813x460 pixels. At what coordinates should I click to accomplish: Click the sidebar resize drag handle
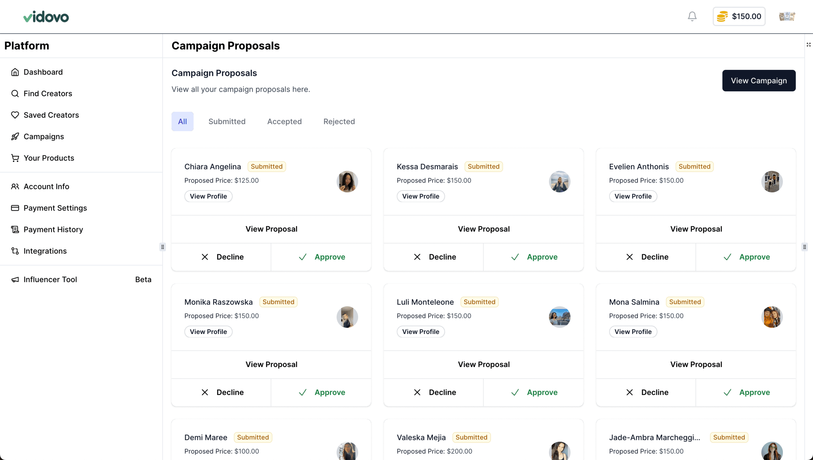163,247
